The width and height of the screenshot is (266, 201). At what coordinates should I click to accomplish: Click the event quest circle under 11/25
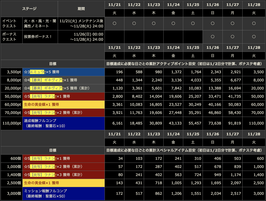click(193, 24)
